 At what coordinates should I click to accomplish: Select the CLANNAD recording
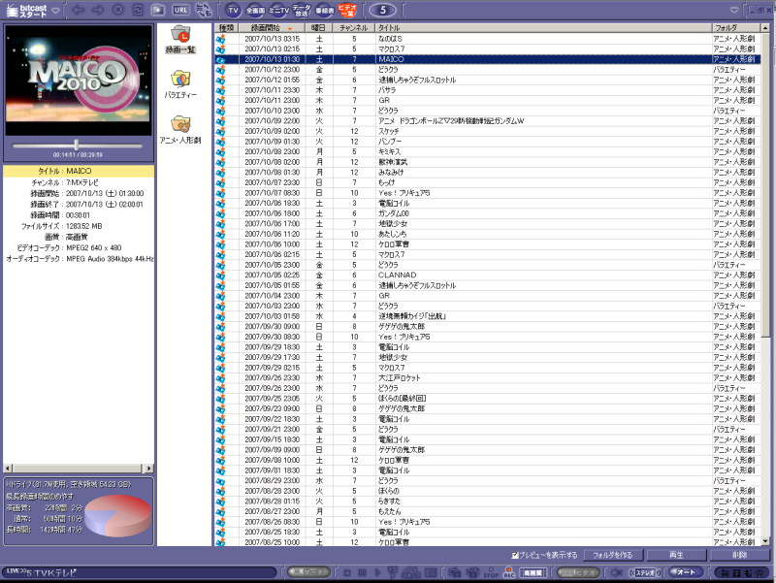point(488,275)
